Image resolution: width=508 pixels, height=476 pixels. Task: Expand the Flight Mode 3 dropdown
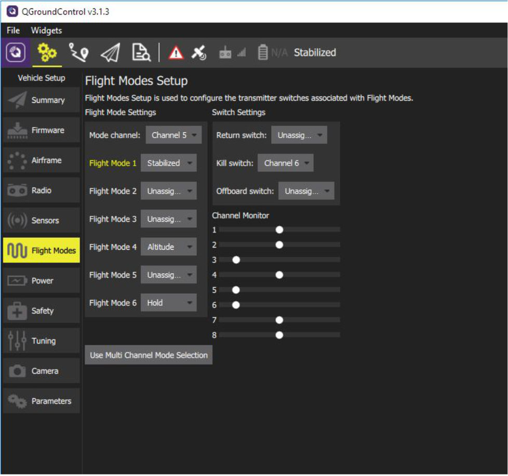coord(168,219)
